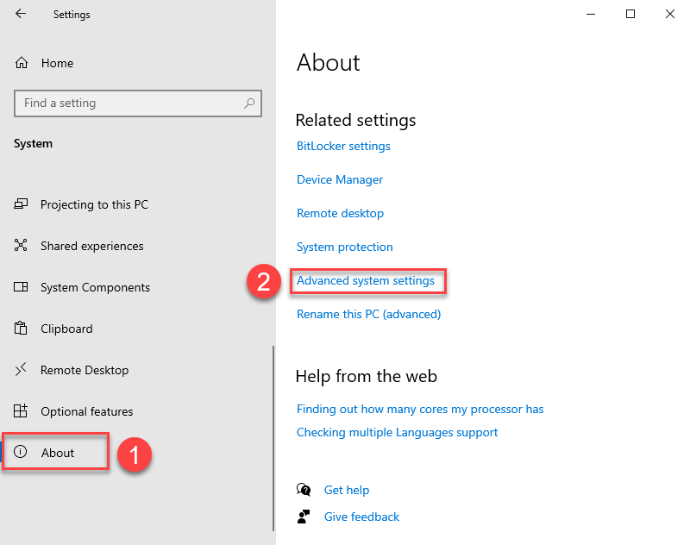Click the System Components icon
The image size is (690, 545).
pyautogui.click(x=22, y=287)
